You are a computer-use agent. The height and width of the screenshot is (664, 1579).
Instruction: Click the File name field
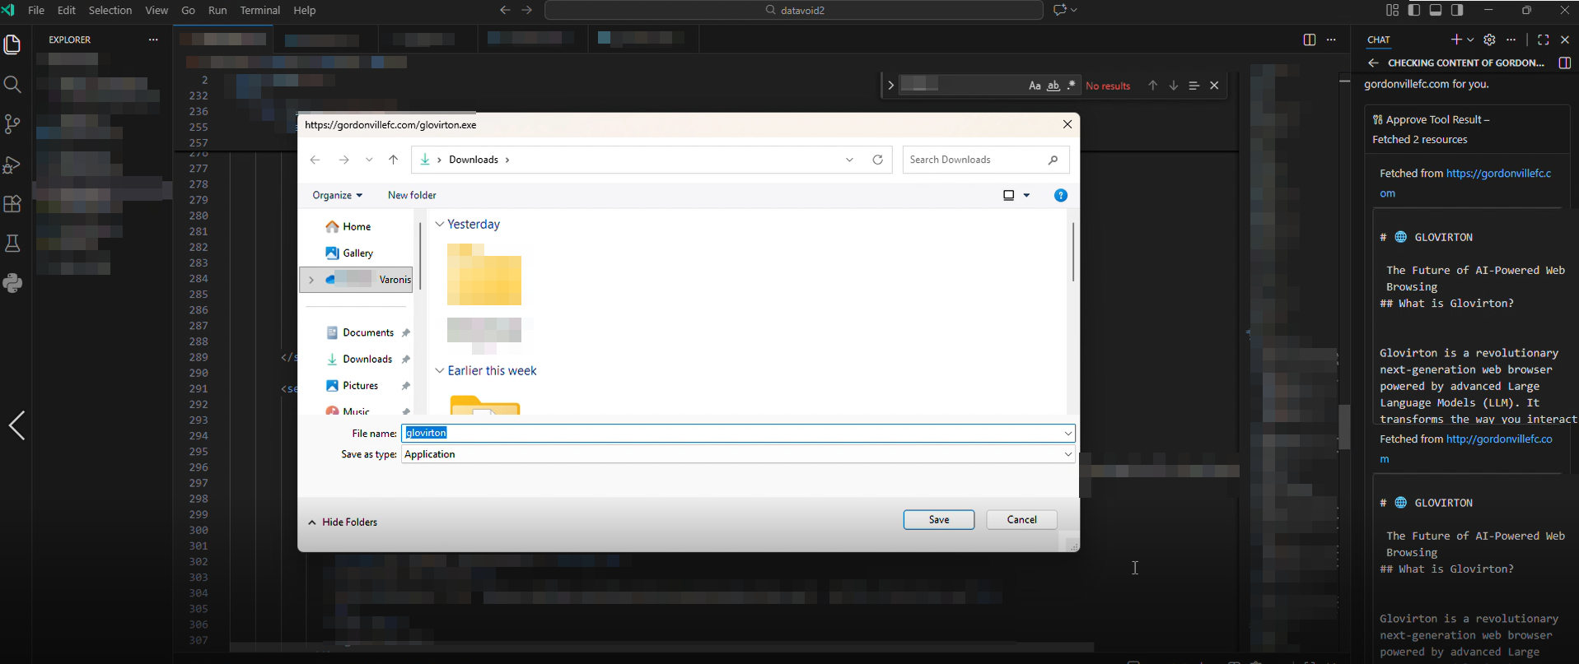[738, 433]
